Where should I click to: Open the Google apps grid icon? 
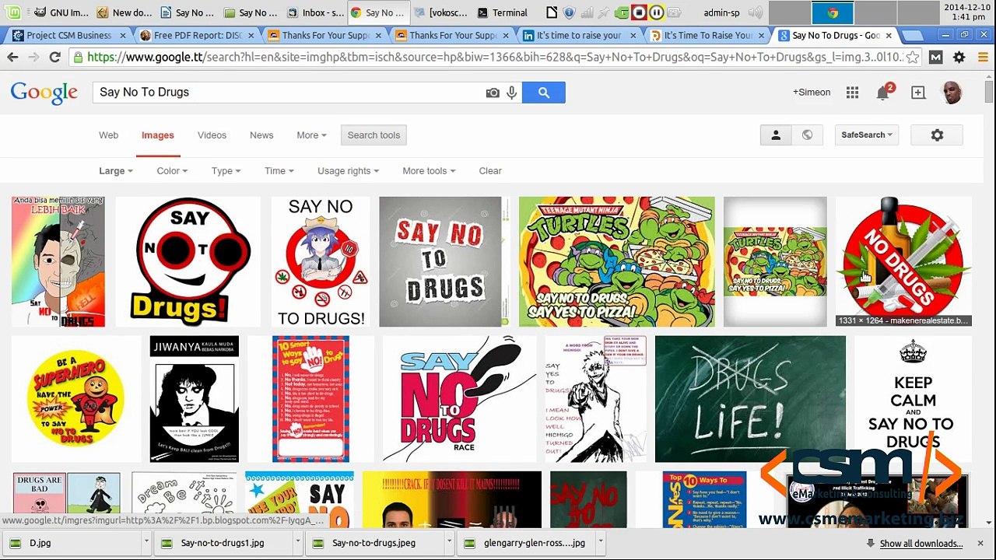pos(853,93)
